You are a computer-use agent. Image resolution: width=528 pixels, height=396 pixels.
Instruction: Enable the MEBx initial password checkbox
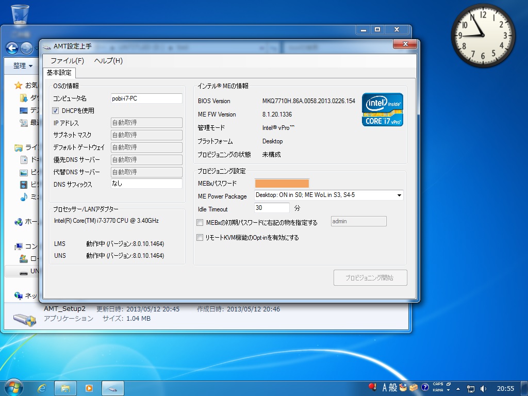click(200, 222)
